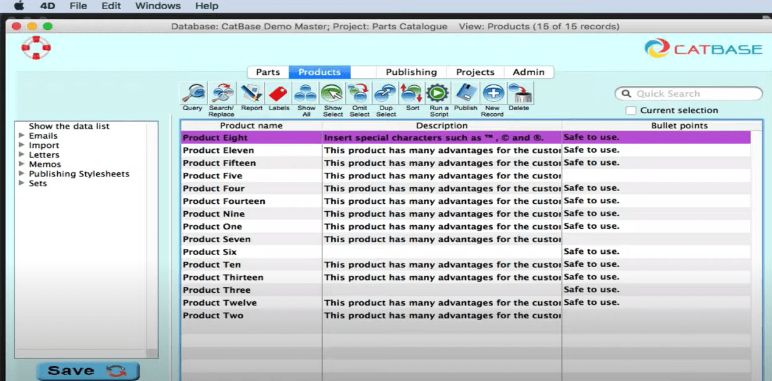The width and height of the screenshot is (772, 381).
Task: Open the Admin tab
Action: tap(528, 72)
